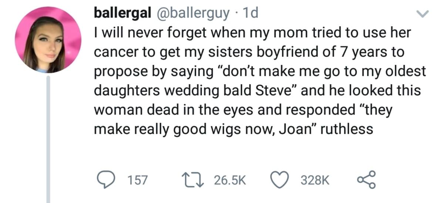This screenshot has height=203, width=444.
Task: Click the display name ballergal
Action: 122,13
